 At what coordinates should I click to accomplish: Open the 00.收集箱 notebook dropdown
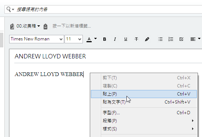tap(38, 26)
